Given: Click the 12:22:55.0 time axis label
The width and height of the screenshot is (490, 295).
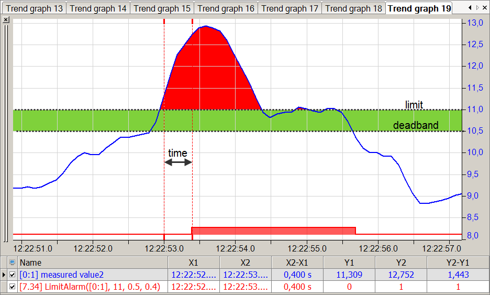Looking at the screenshot, I should pyautogui.click(x=307, y=248).
